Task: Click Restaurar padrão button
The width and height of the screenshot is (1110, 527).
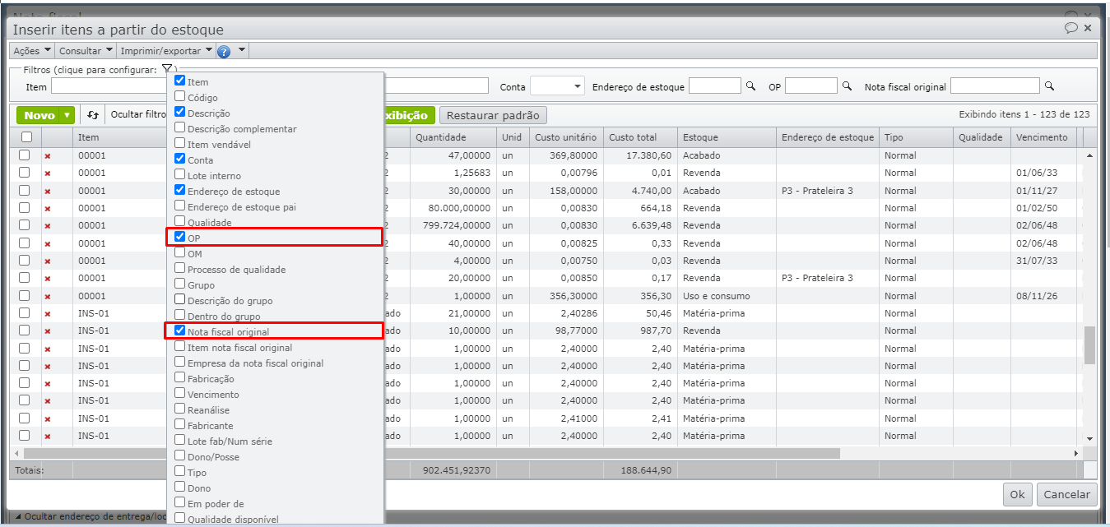Action: click(493, 116)
